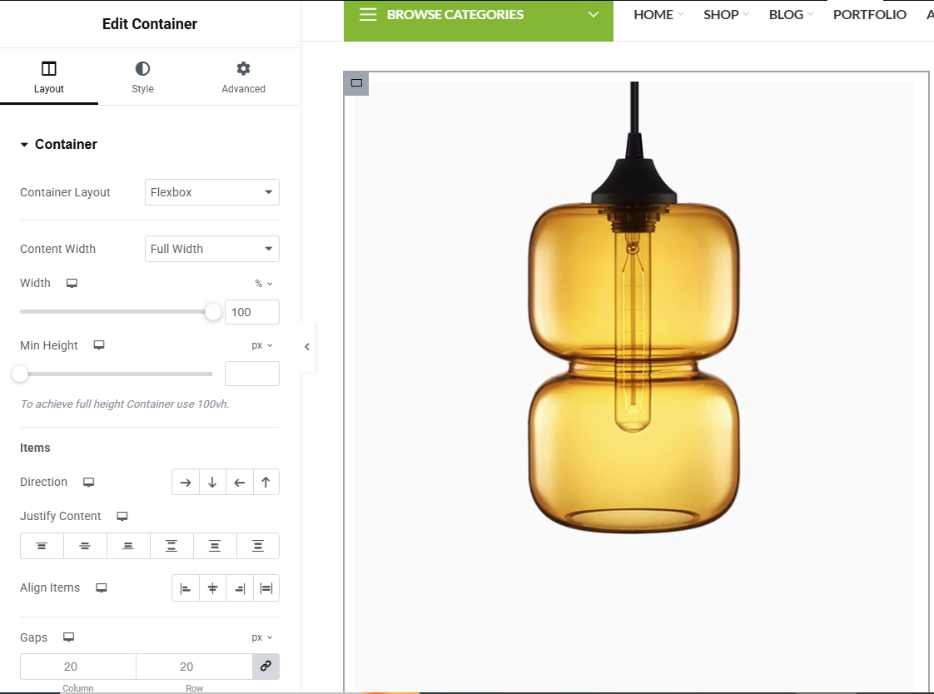
Task: Click the Direction responsive device icon
Action: (x=88, y=482)
